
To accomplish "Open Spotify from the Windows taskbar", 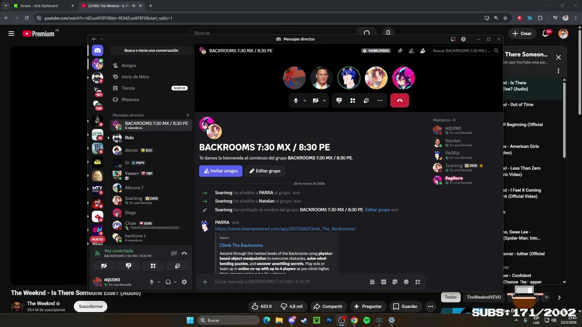I will point(366,320).
